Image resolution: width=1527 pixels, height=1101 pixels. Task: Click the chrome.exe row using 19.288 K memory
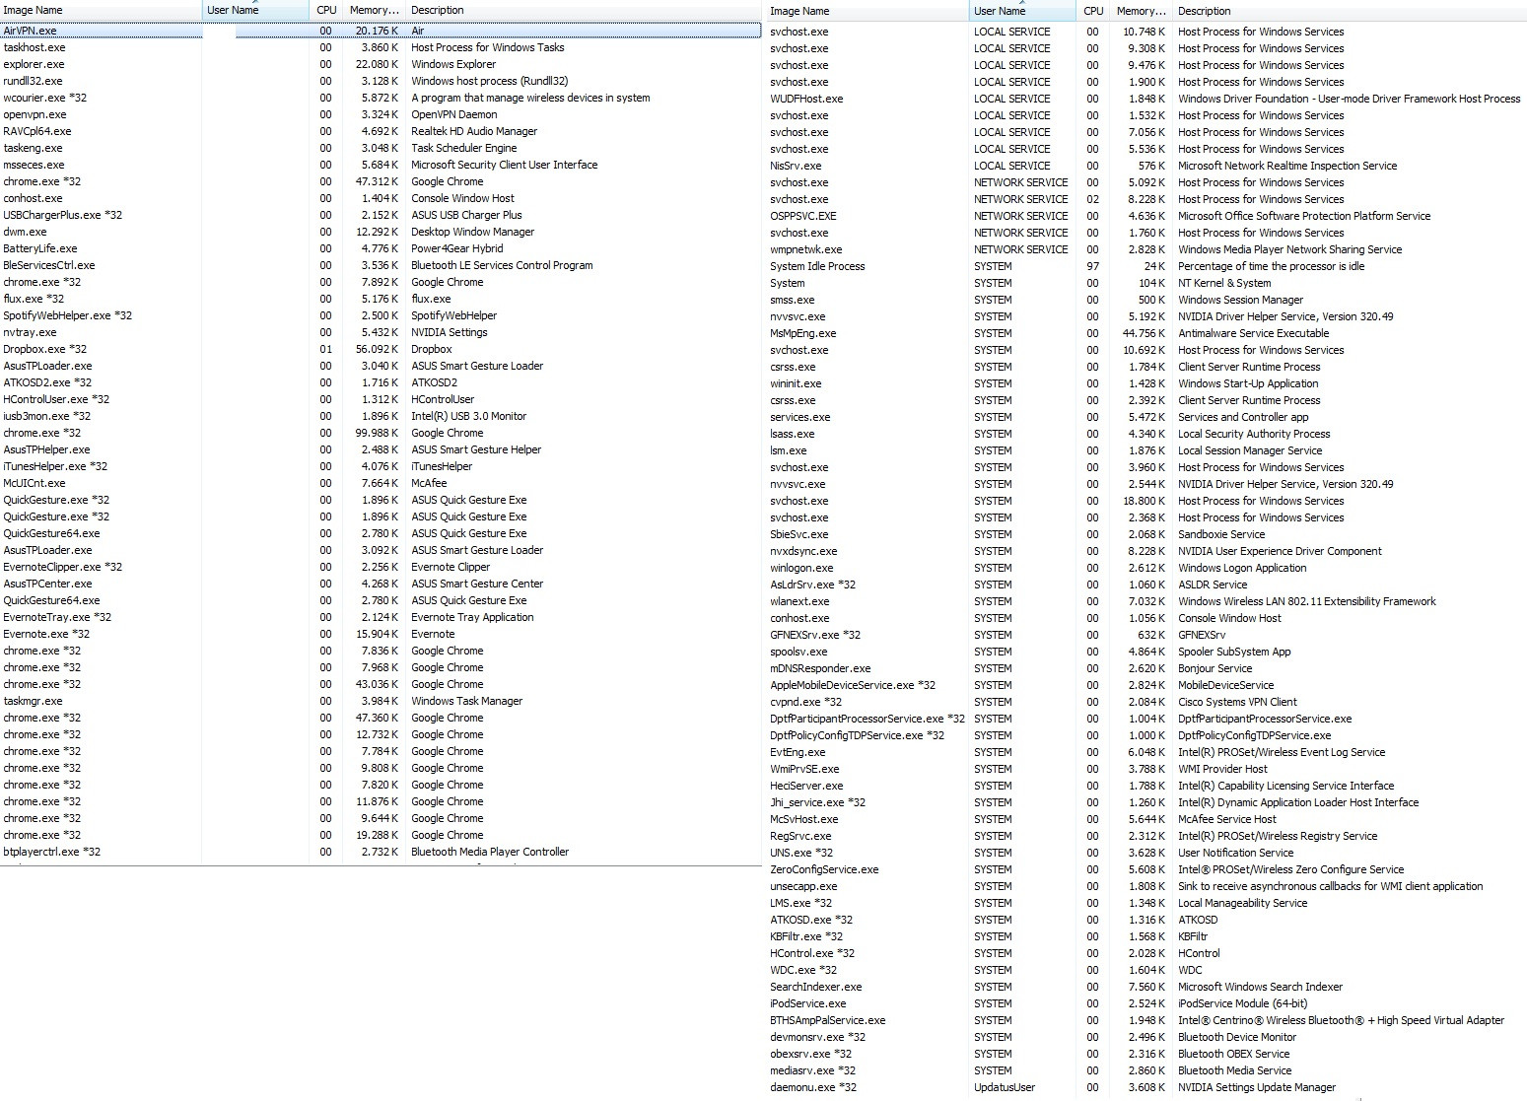pos(381,835)
